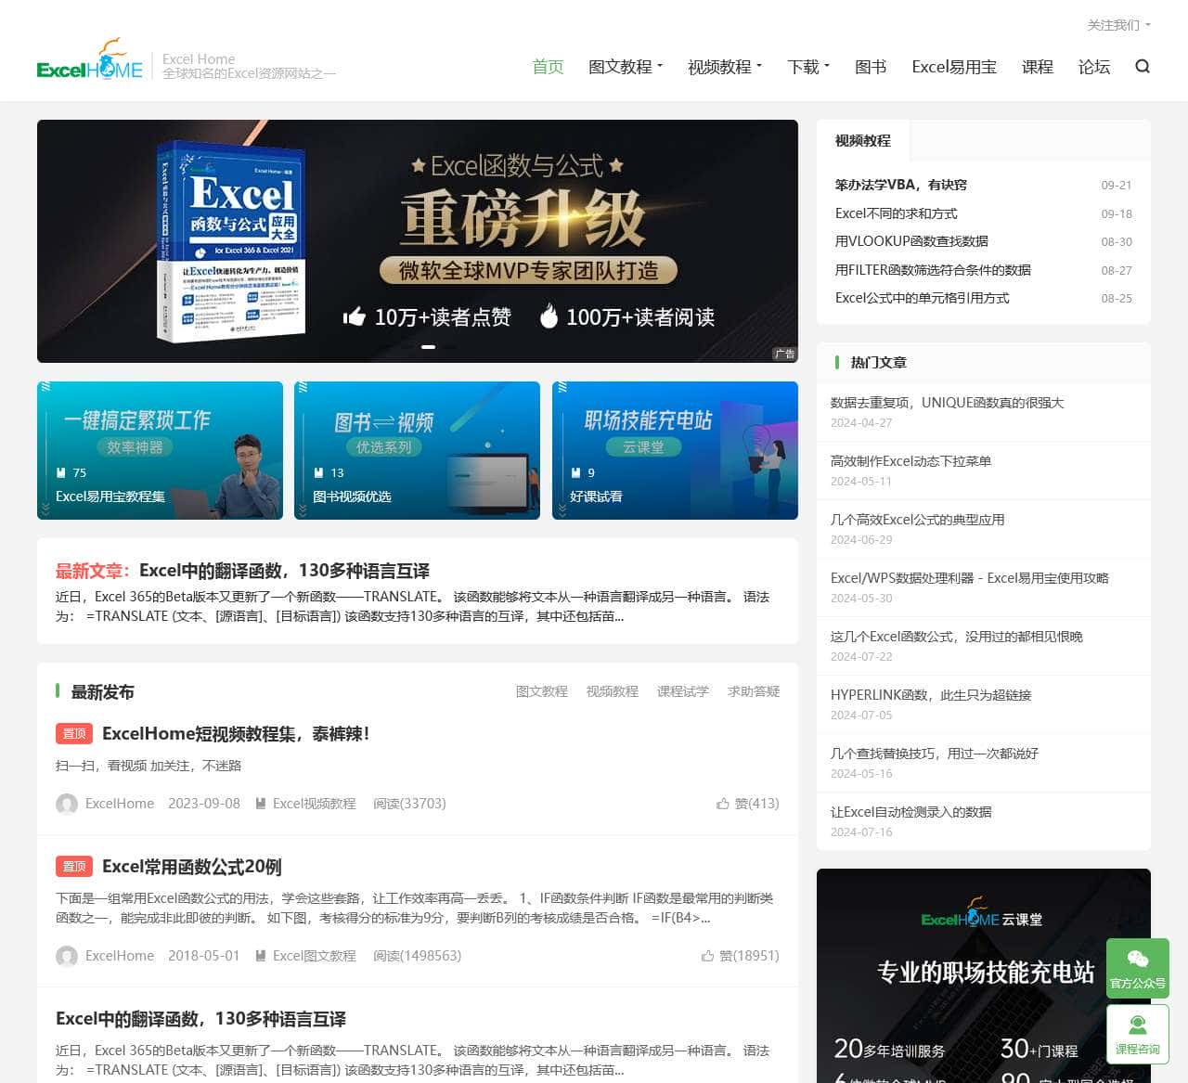Viewport: 1188px width, 1083px height.
Task: Click the Excel函数与公式 banner image
Action: 418,241
